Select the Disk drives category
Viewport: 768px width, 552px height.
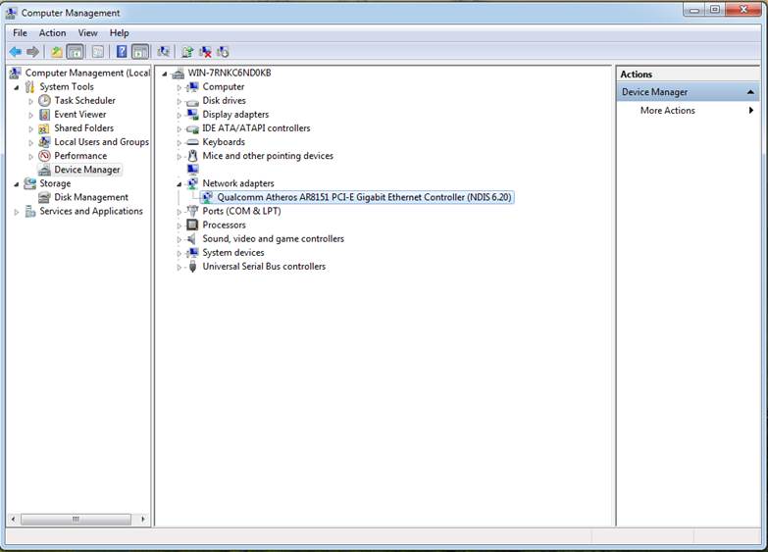(x=224, y=100)
